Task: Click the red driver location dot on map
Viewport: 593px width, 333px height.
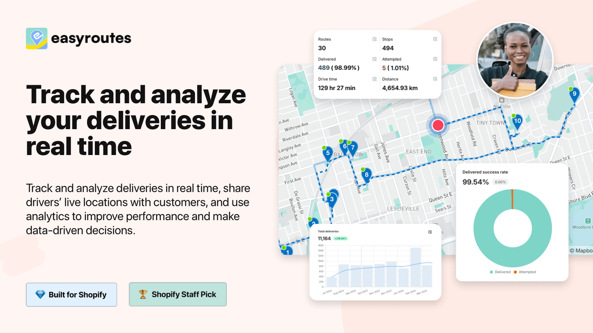Action: point(438,125)
